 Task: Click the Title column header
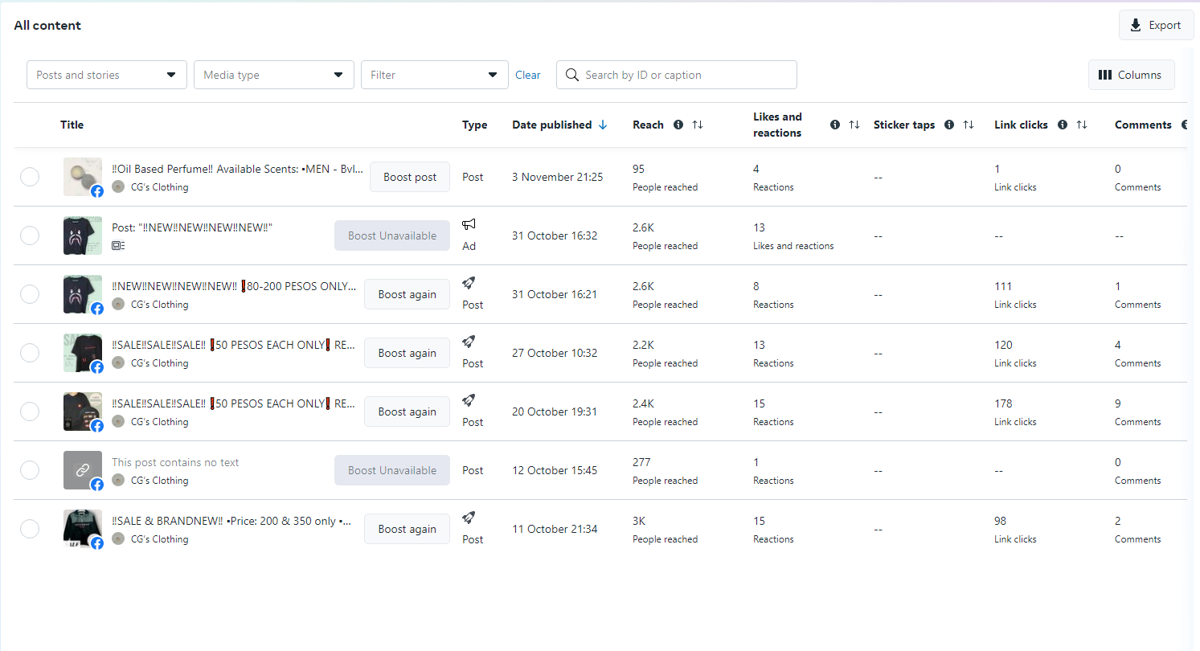coord(72,125)
